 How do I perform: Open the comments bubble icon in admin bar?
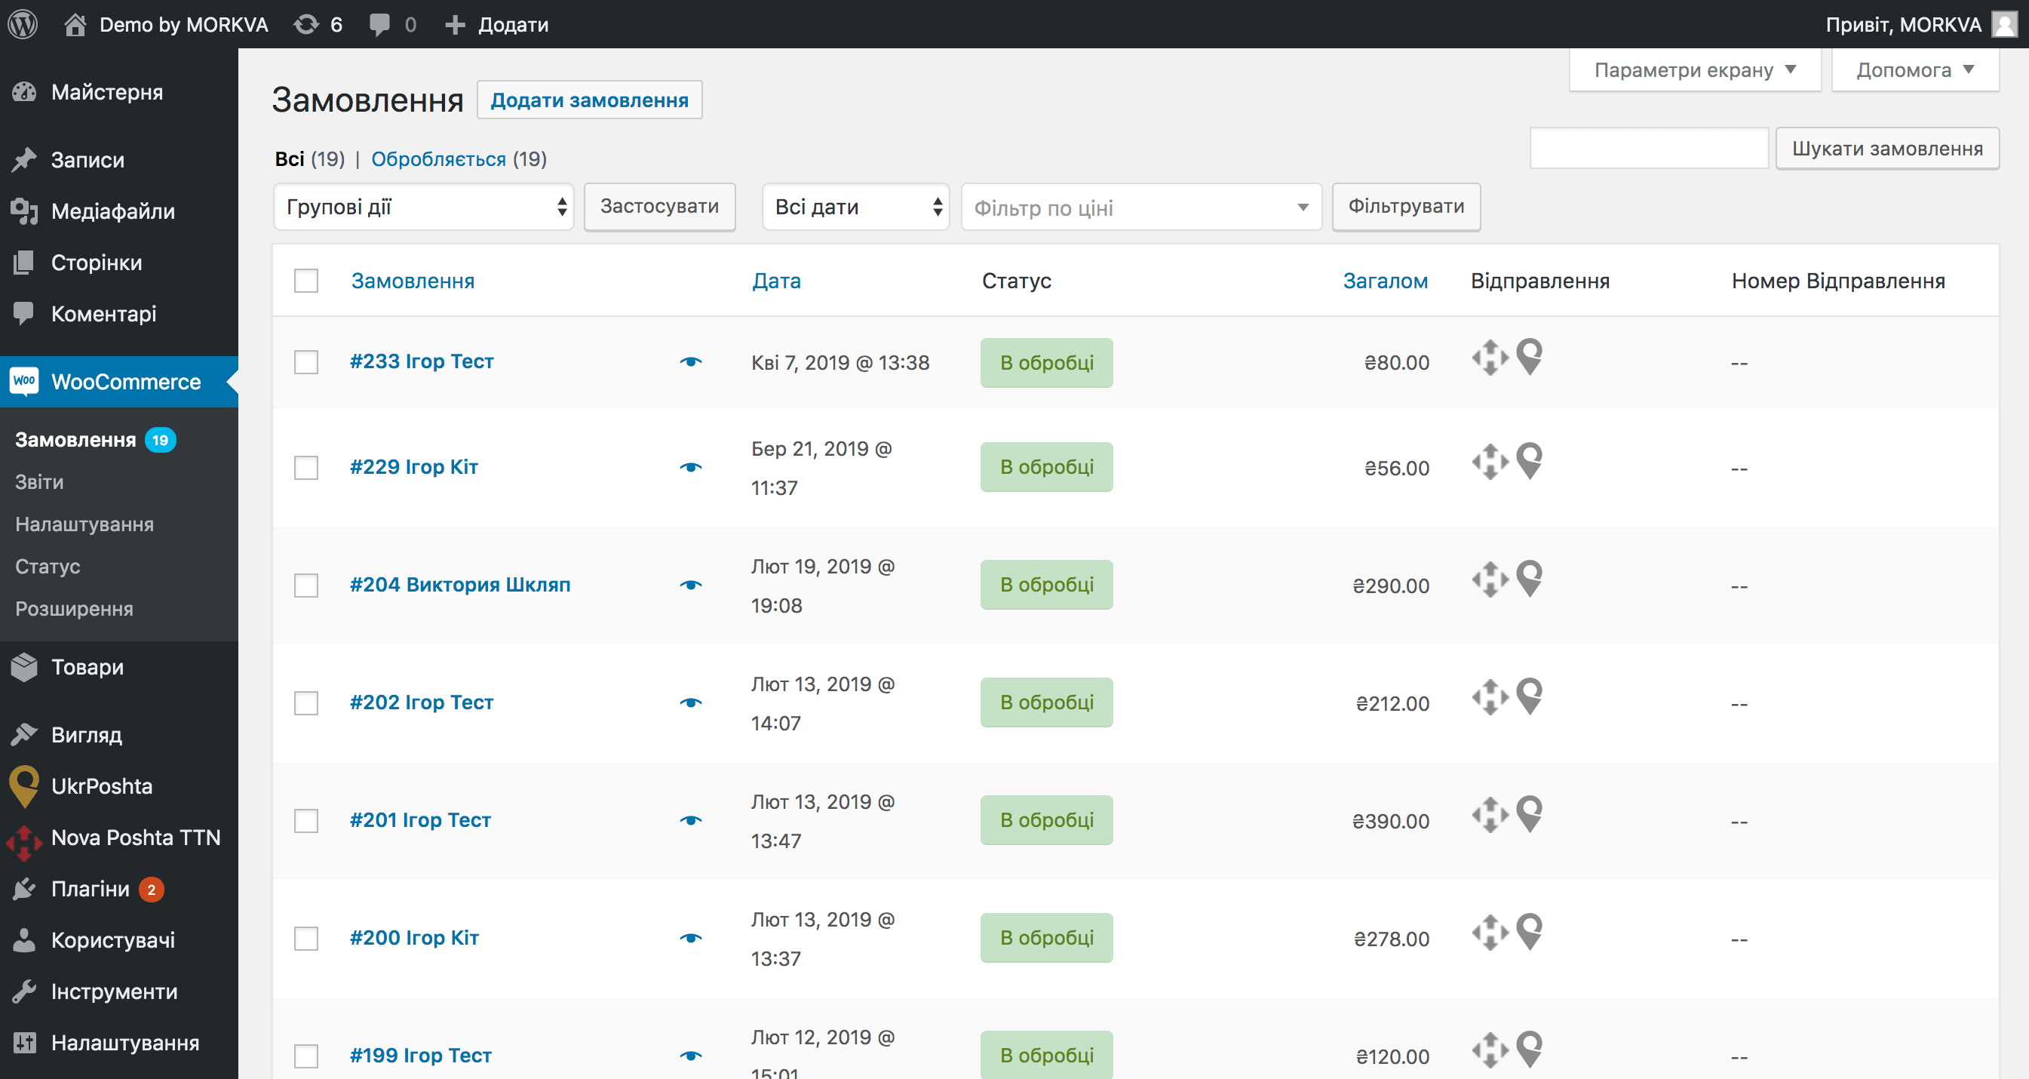(379, 24)
